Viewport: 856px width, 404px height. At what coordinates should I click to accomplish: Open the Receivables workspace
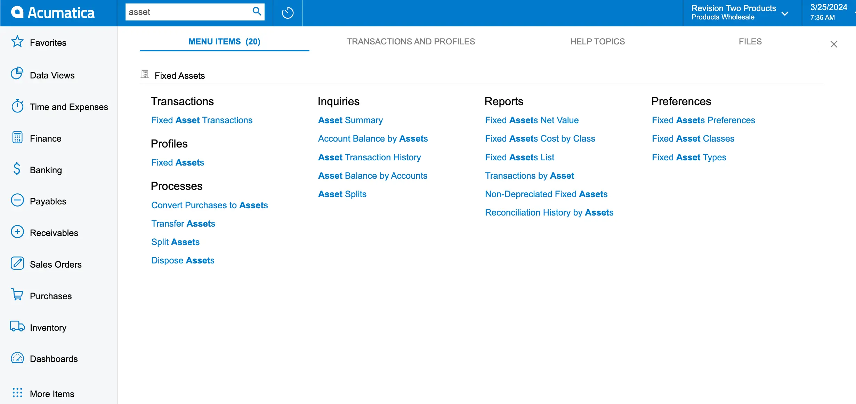point(54,233)
